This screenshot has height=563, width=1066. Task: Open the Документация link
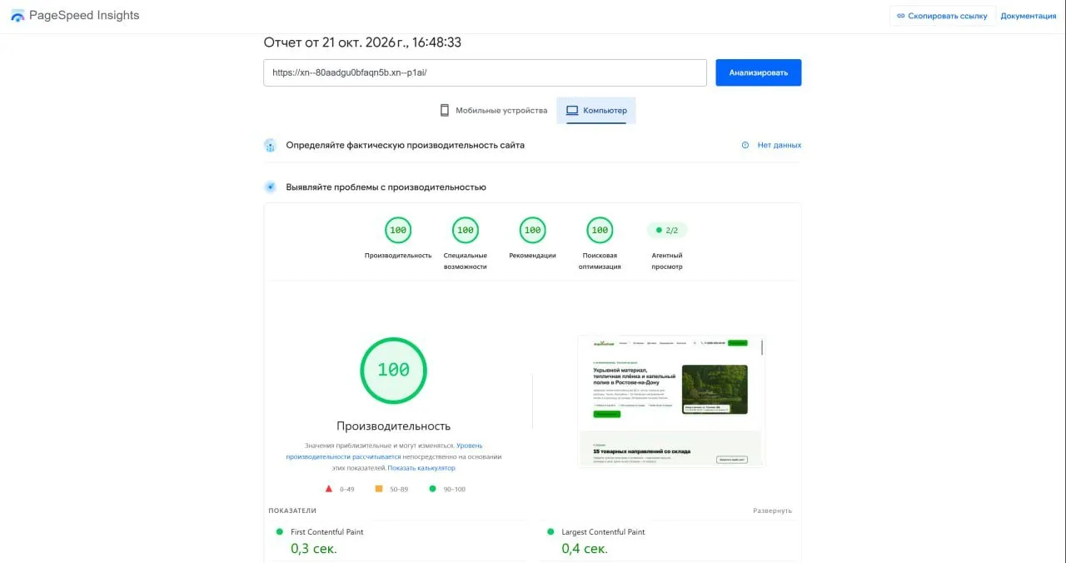[1028, 16]
